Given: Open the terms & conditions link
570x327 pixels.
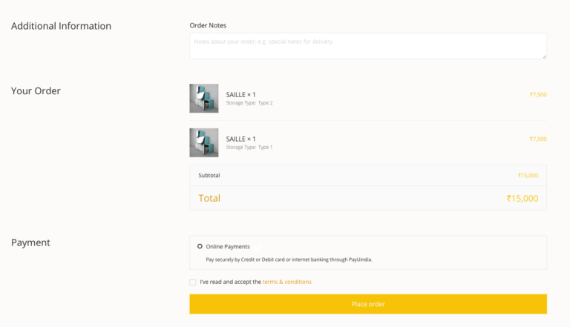Looking at the screenshot, I should click(286, 282).
